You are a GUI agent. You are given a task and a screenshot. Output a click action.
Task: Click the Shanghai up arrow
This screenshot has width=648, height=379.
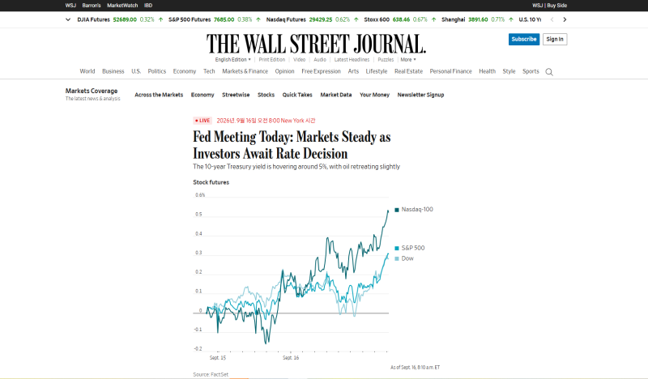pos(511,19)
